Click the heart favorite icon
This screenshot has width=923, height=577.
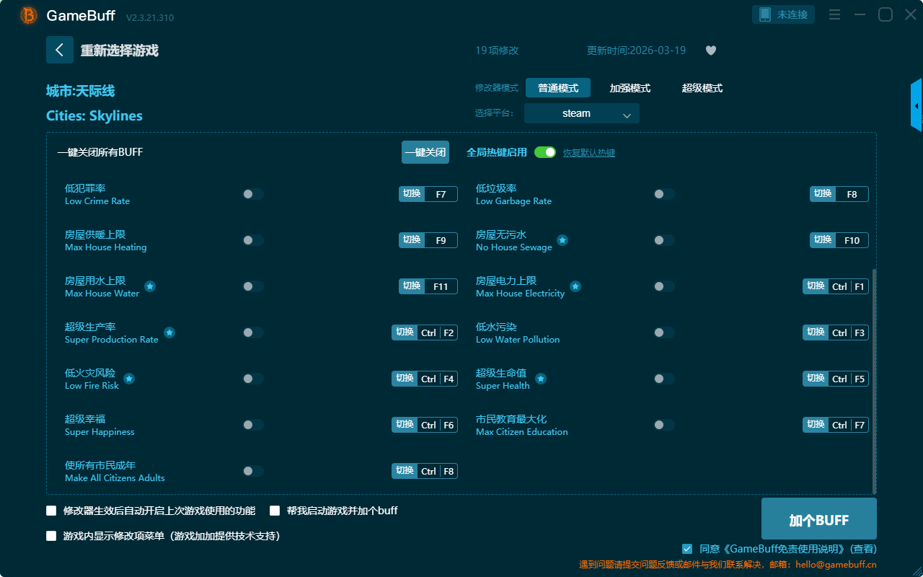pyautogui.click(x=710, y=50)
